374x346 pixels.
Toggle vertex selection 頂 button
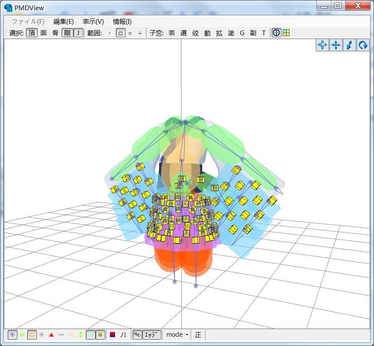tap(31, 33)
